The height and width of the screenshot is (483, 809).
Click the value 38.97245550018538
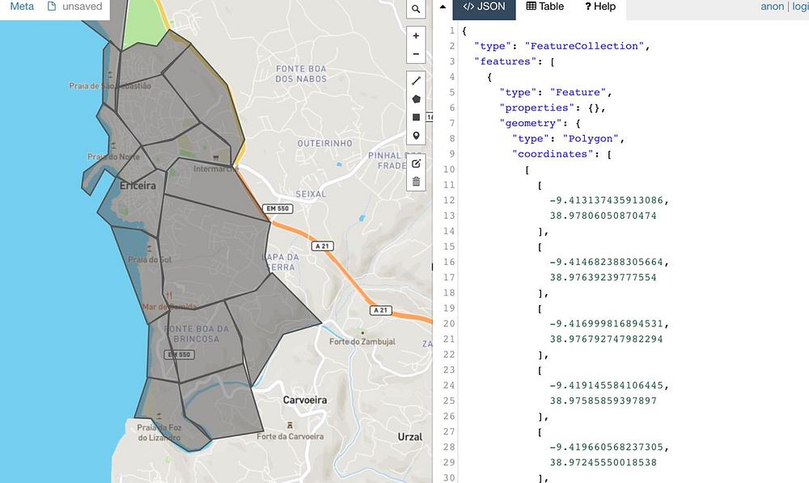(603, 463)
